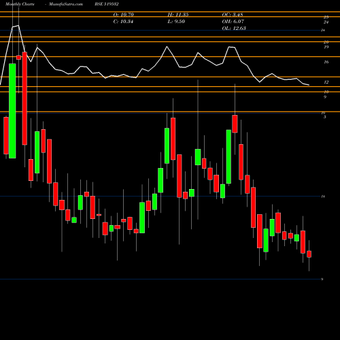Viewport: 340px width, 340px height.
Task: Click the MunafaSutra.com label
Action: coord(66,4)
